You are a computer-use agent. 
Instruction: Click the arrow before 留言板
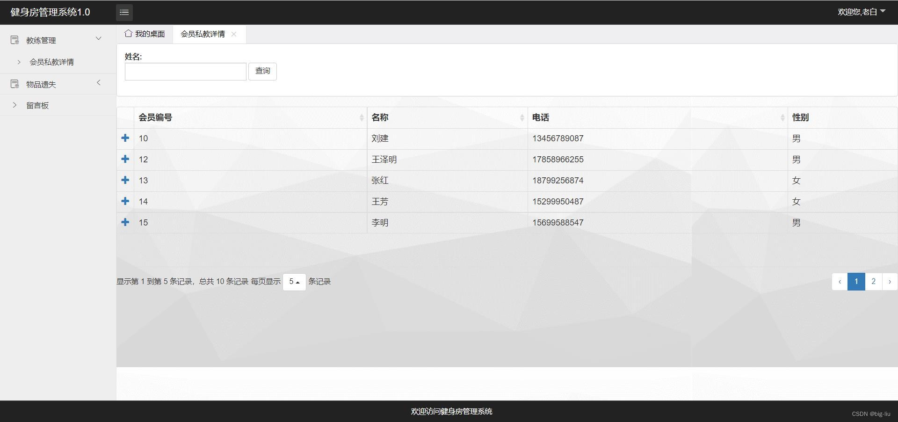tap(14, 105)
